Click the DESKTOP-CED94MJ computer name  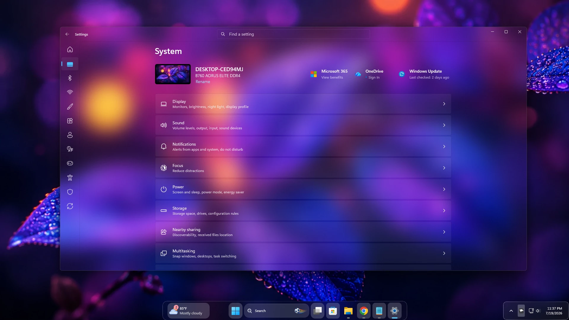pos(219,69)
